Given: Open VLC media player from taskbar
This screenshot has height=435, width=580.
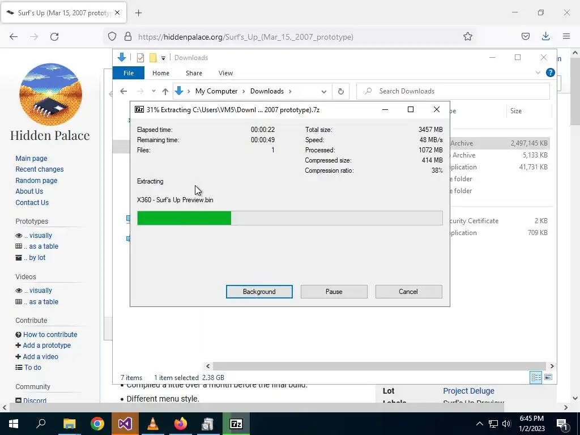Looking at the screenshot, I should [x=153, y=424].
